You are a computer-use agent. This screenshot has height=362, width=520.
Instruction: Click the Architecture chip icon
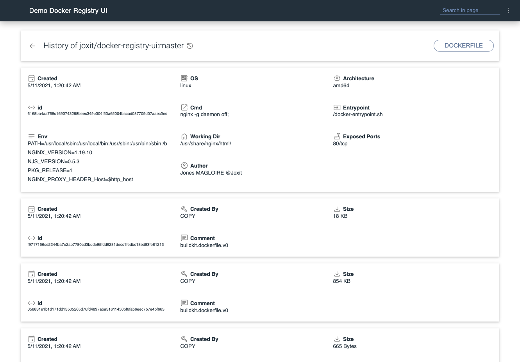coord(337,78)
